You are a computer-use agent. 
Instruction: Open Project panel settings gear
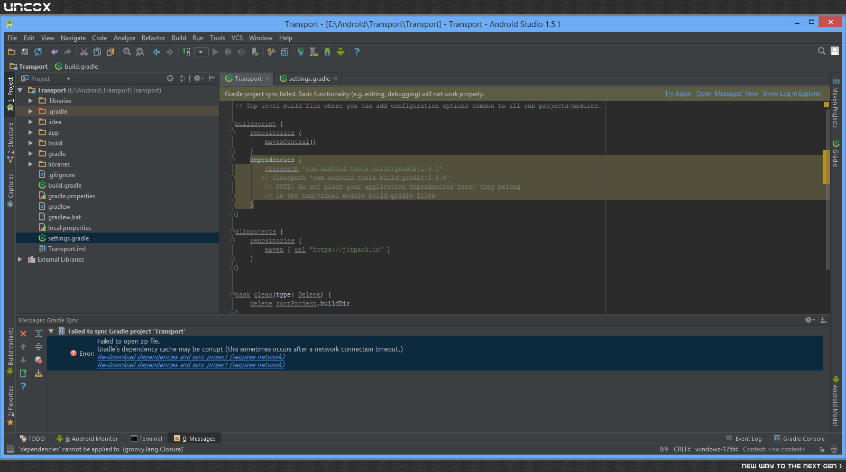click(x=198, y=78)
